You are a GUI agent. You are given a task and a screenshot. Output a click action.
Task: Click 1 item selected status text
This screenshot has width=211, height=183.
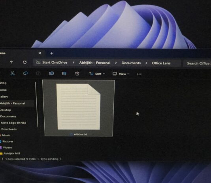15,159
